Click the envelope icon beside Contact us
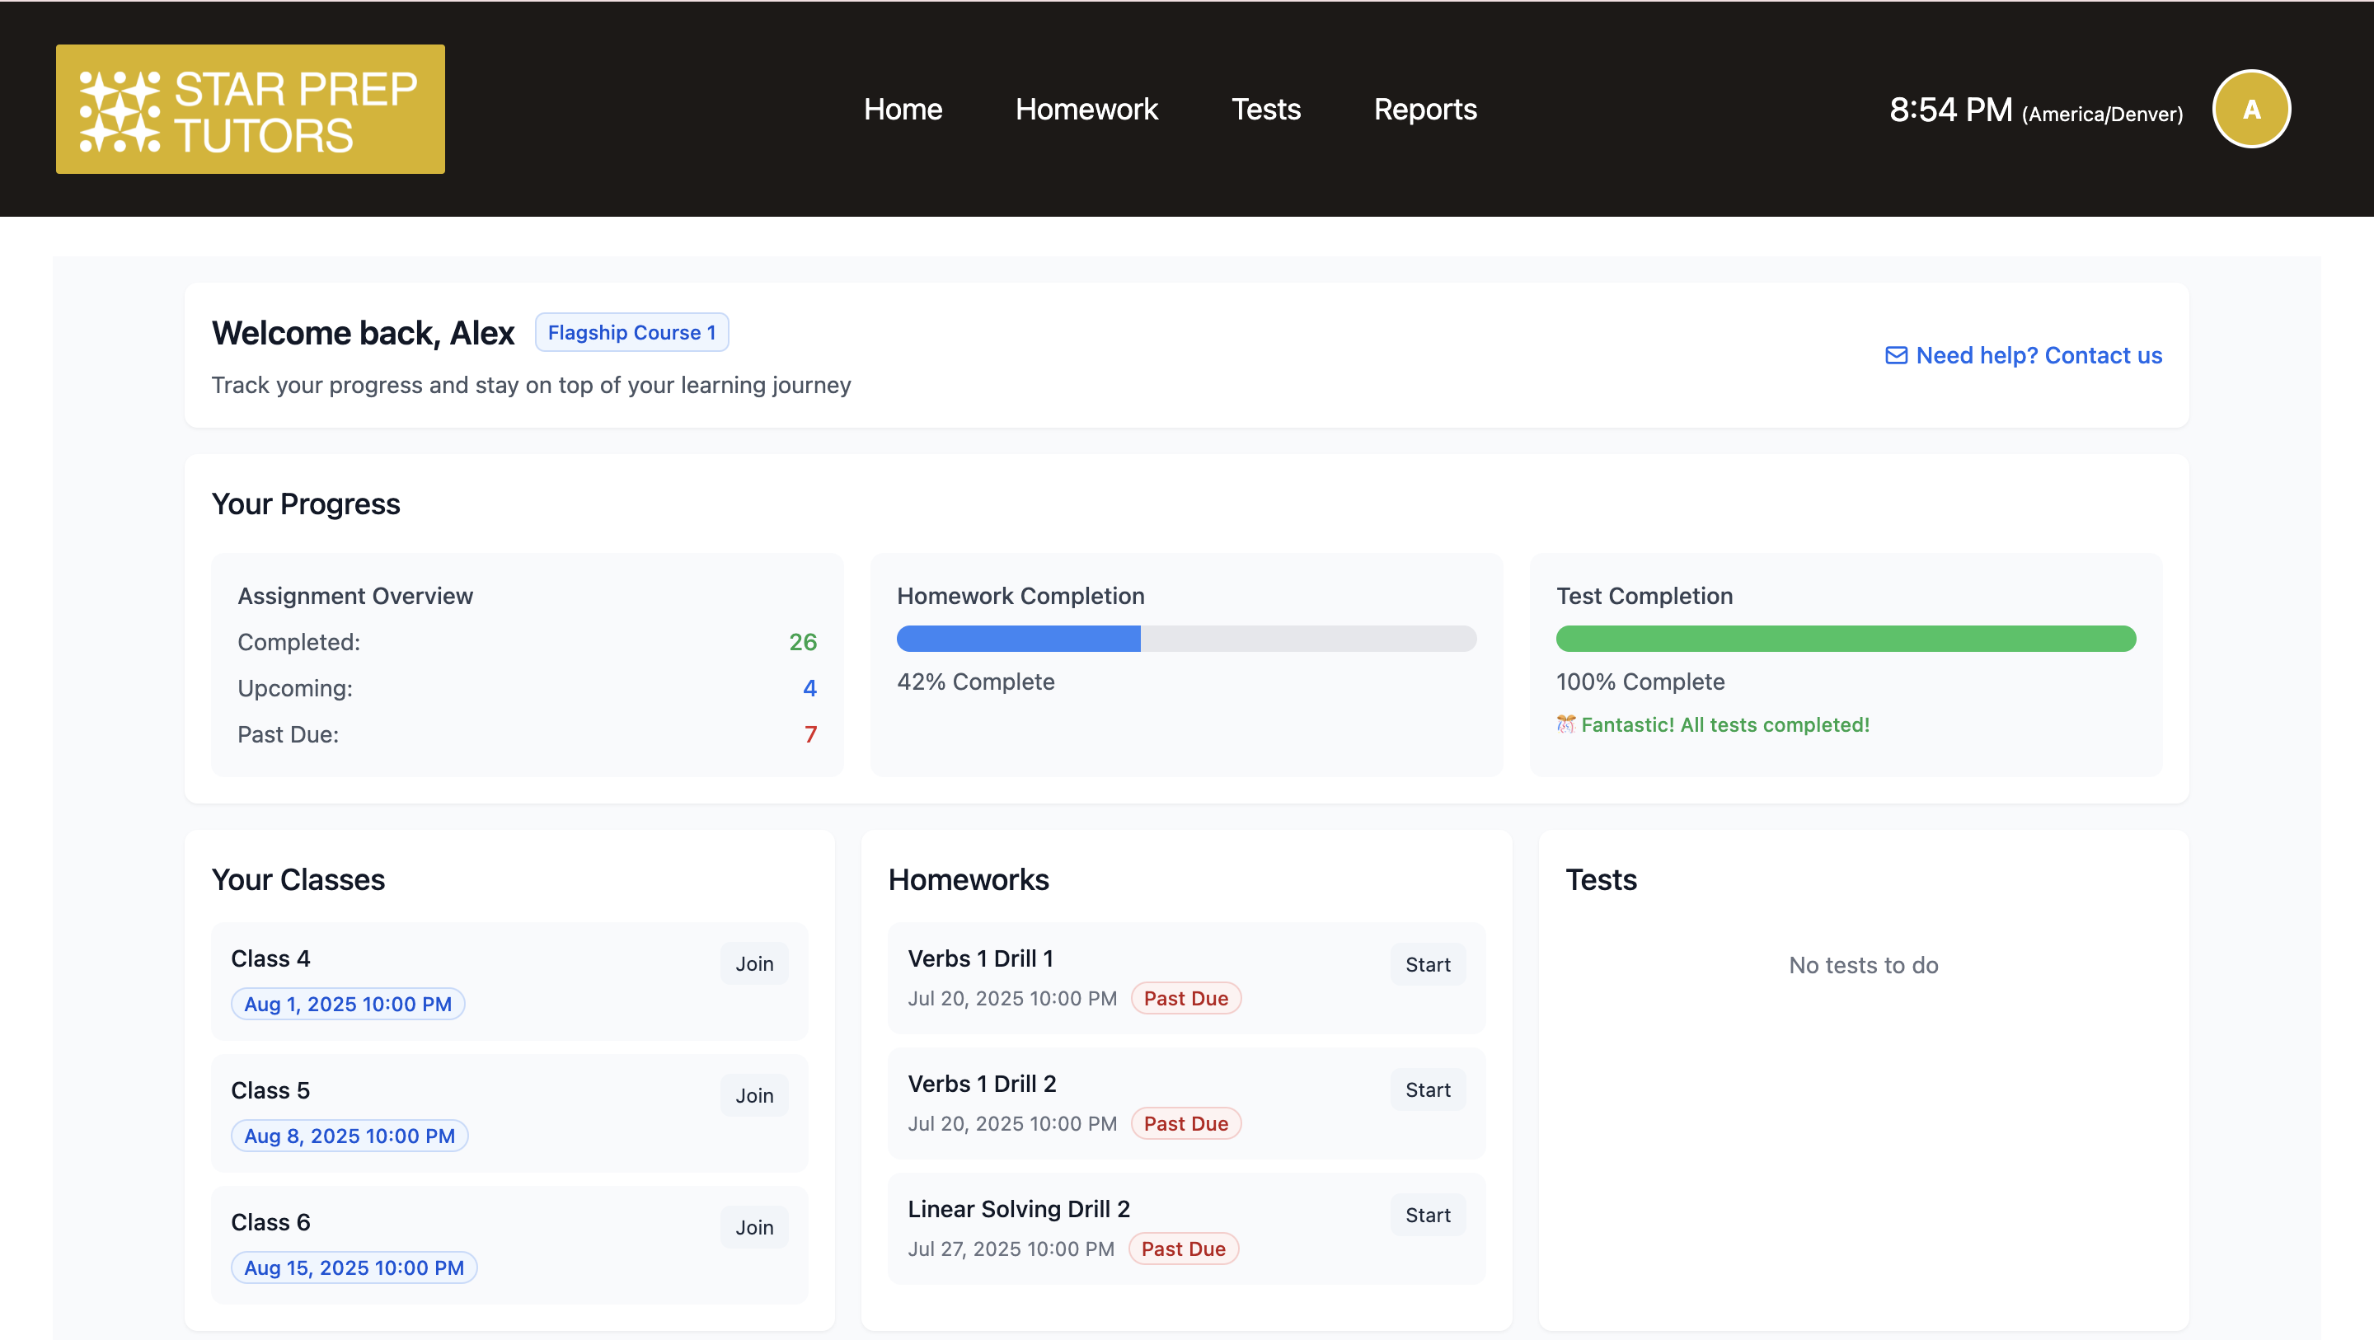The width and height of the screenshot is (2374, 1340). [1896, 356]
